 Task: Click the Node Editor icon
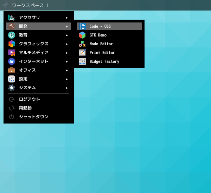point(82,44)
